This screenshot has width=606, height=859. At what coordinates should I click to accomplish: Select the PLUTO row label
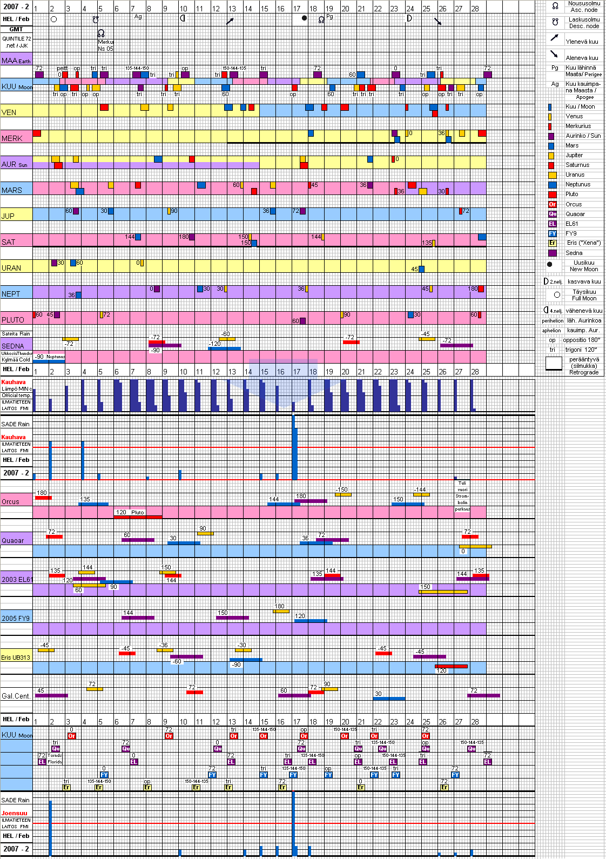pyautogui.click(x=13, y=320)
